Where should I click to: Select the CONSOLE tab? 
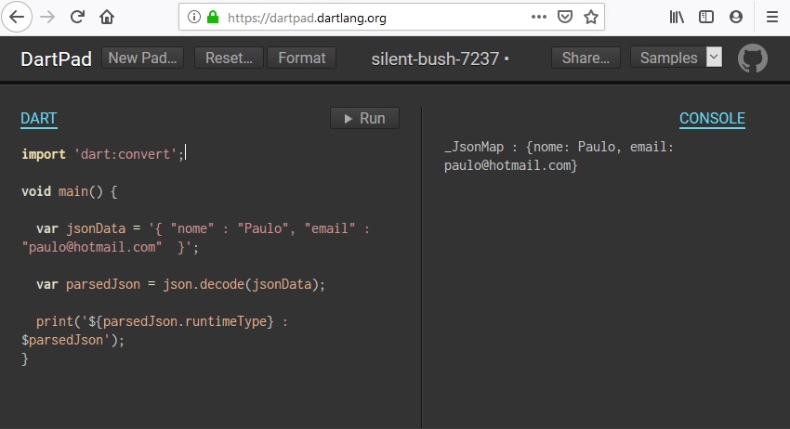point(712,119)
